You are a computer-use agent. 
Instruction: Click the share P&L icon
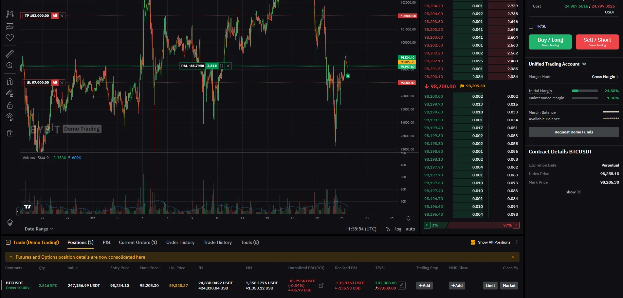[321, 286]
